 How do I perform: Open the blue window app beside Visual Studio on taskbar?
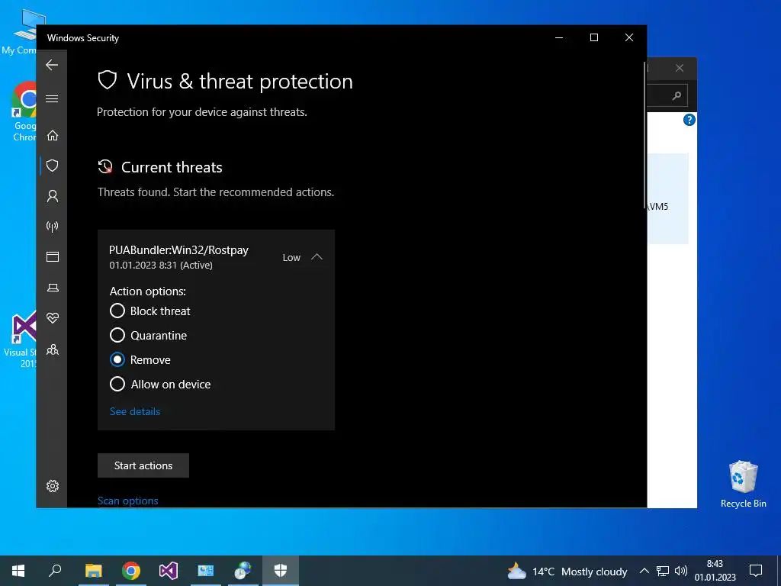[x=206, y=571]
